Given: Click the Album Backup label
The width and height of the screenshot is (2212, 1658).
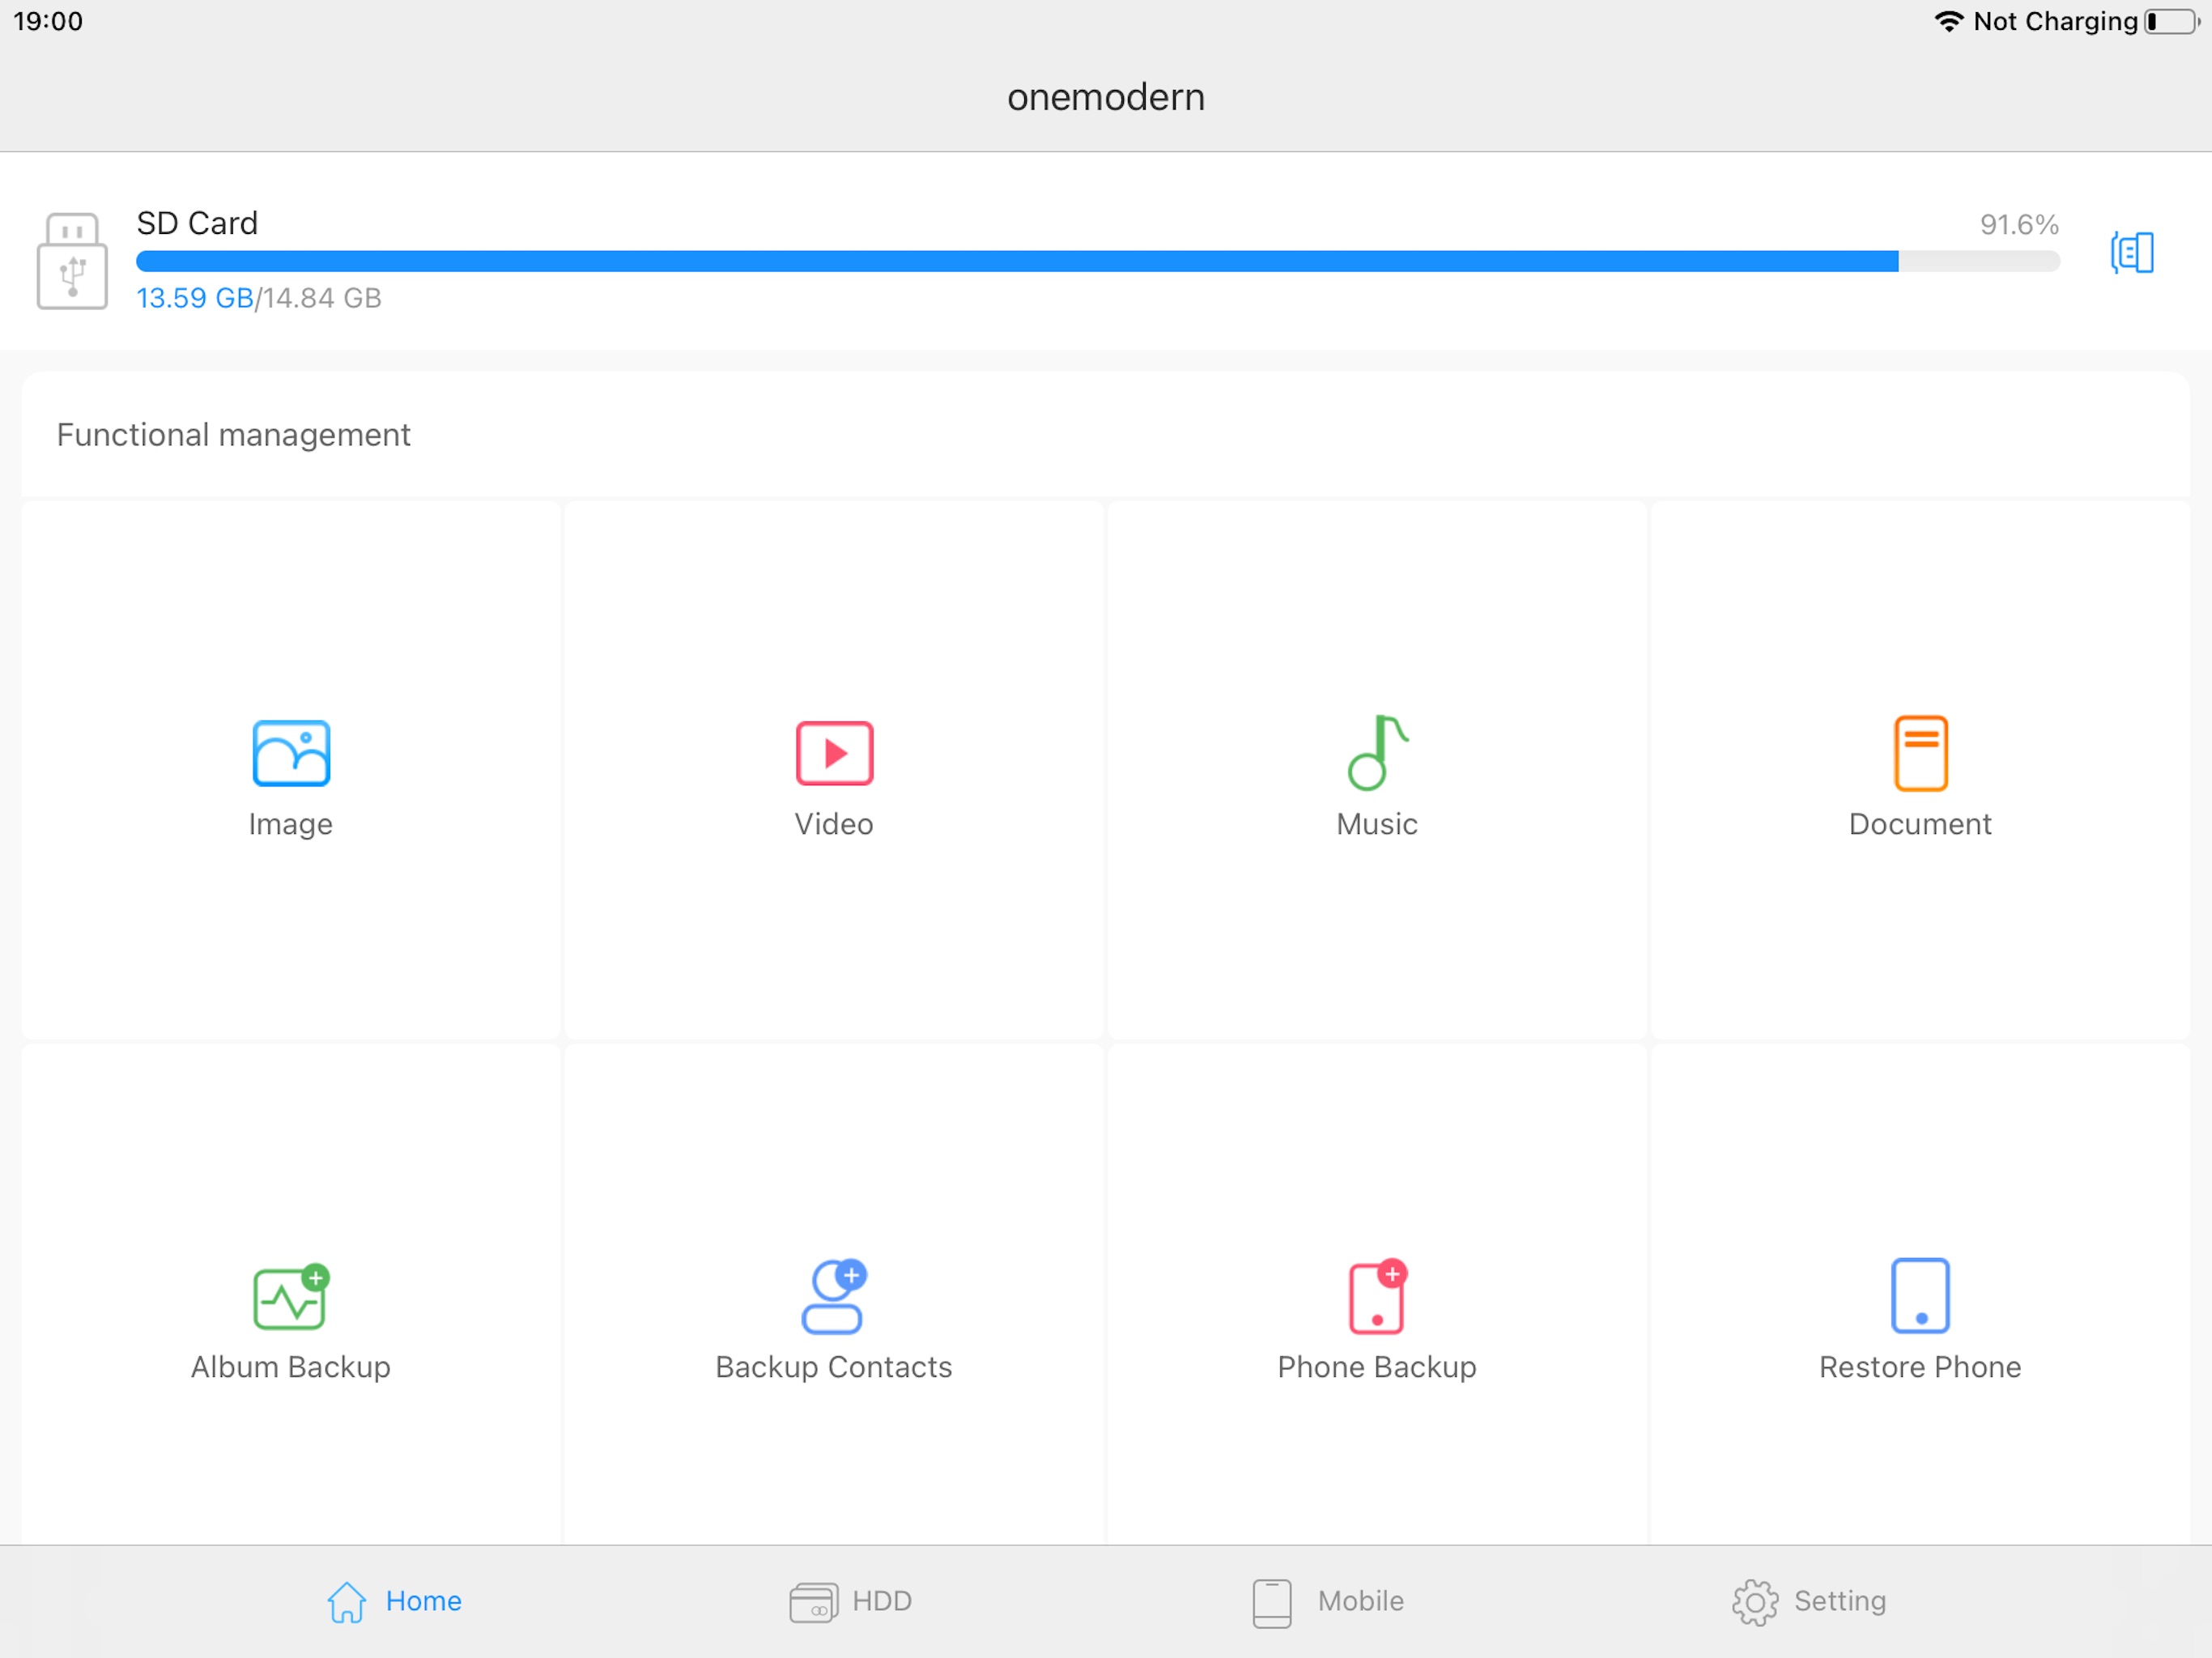Looking at the screenshot, I should click(291, 1367).
